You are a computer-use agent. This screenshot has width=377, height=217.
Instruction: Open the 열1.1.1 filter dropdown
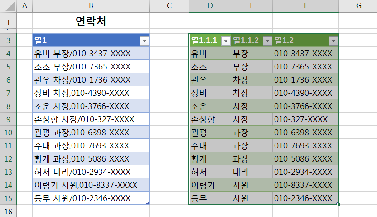[x=226, y=41]
